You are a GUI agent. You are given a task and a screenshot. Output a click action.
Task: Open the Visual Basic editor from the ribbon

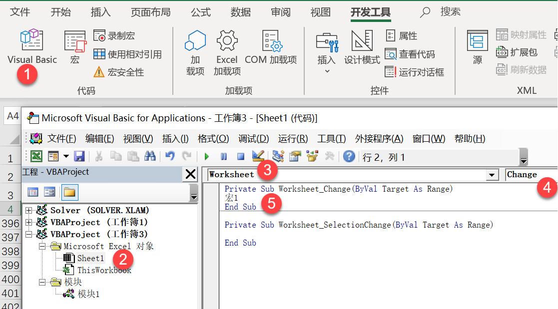click(x=32, y=46)
